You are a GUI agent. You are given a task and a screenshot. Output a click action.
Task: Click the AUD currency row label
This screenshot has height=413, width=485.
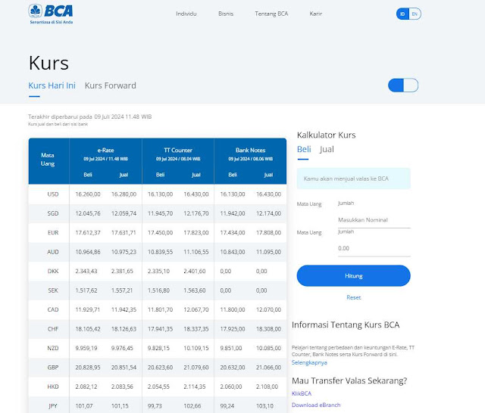click(x=53, y=252)
